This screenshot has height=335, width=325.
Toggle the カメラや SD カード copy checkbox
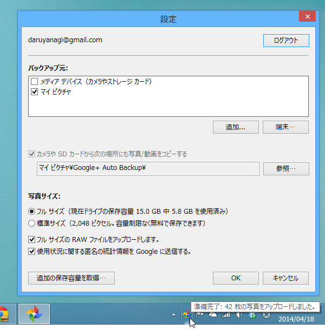31,154
